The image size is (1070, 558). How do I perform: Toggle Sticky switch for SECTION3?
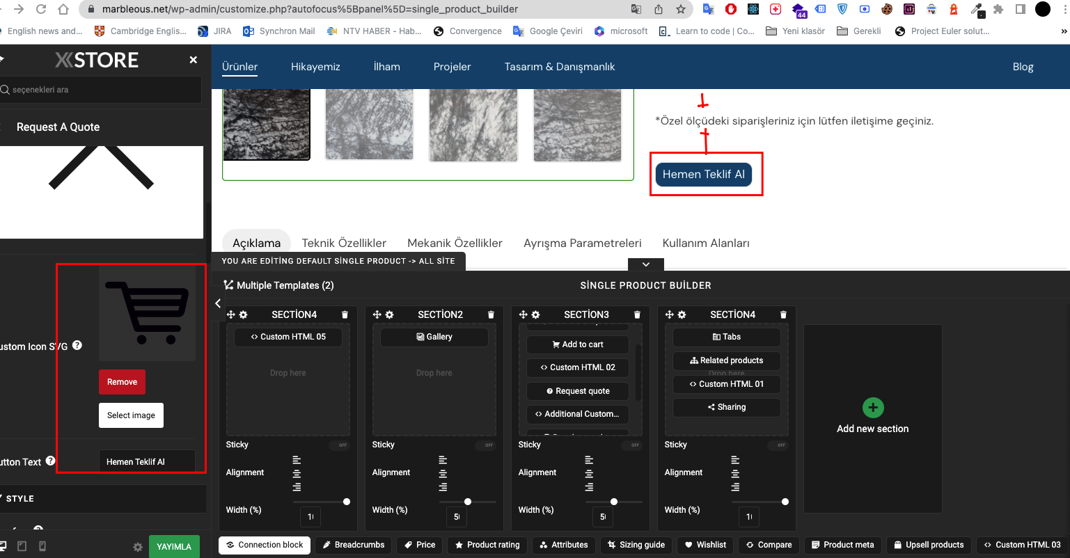(631, 445)
